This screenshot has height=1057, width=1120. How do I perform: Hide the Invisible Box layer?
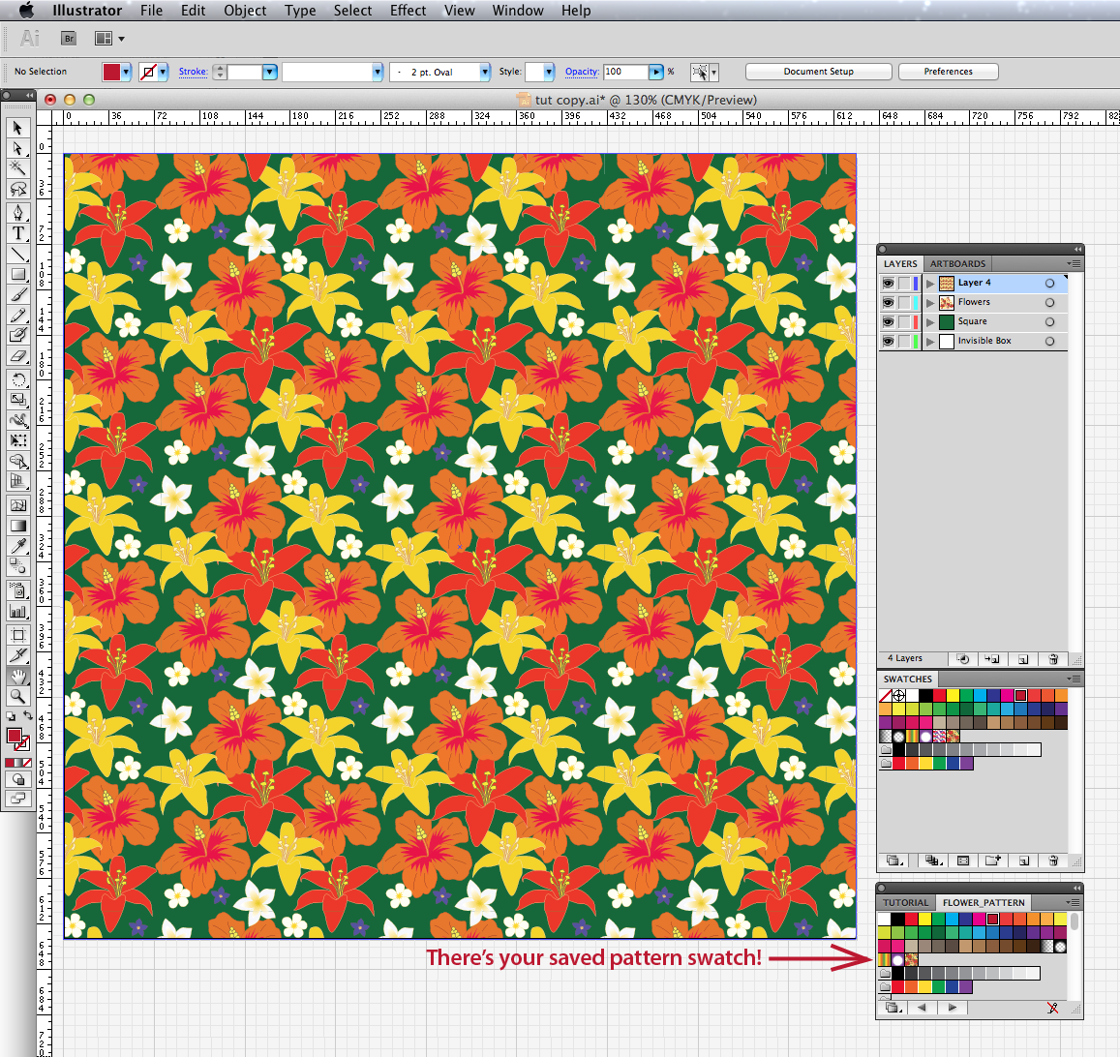(888, 340)
